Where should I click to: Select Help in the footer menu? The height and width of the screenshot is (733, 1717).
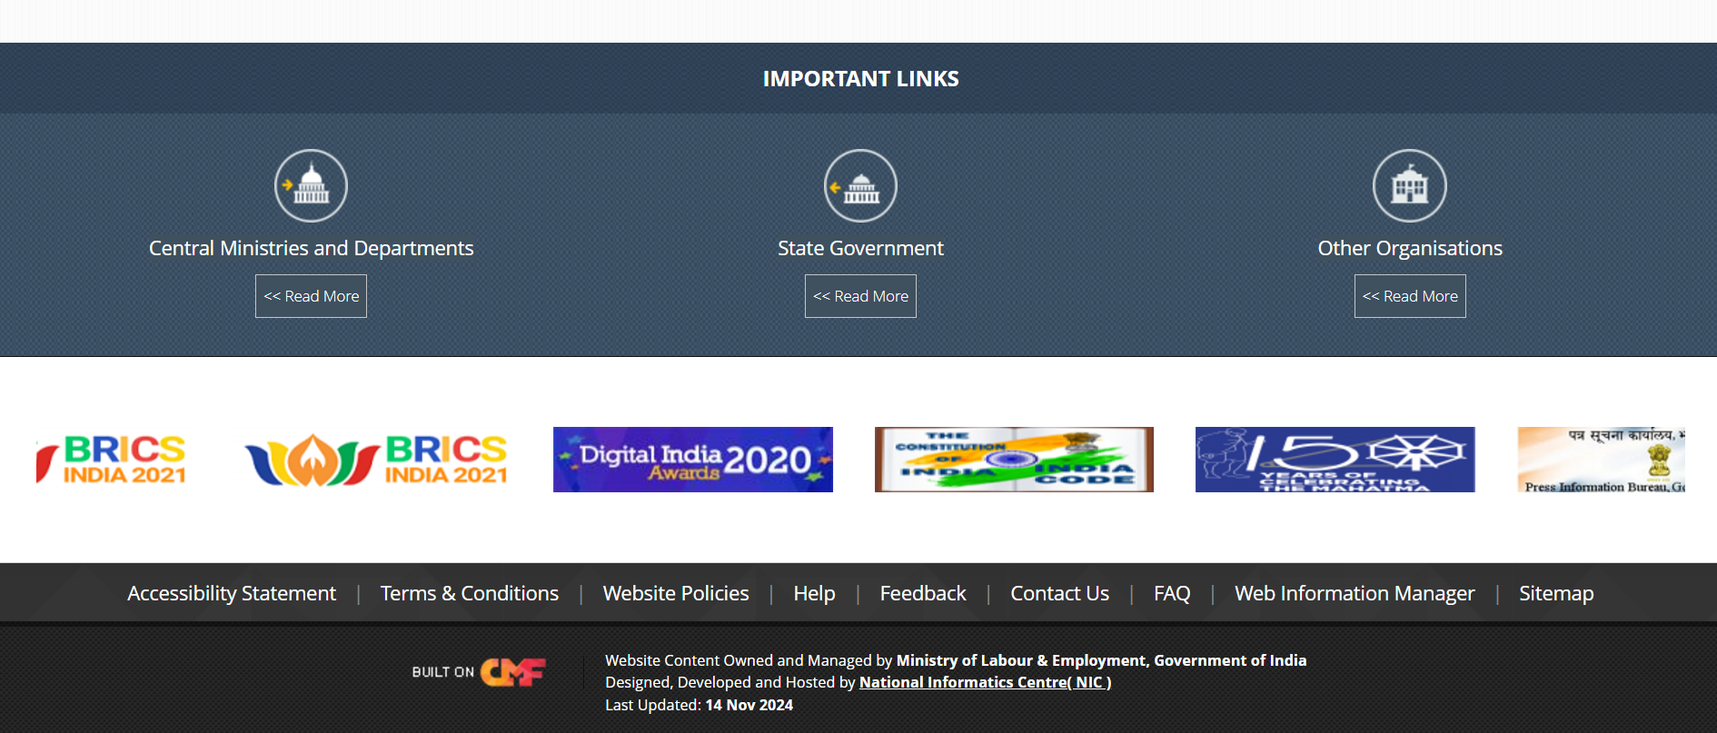[814, 593]
